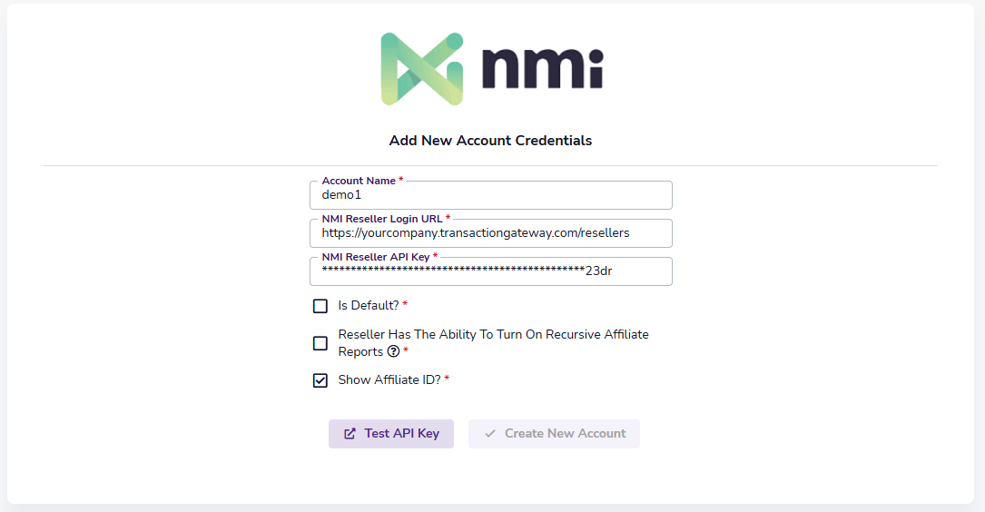Click the Add New Account Credentials heading
Image resolution: width=985 pixels, height=512 pixels.
(x=490, y=141)
